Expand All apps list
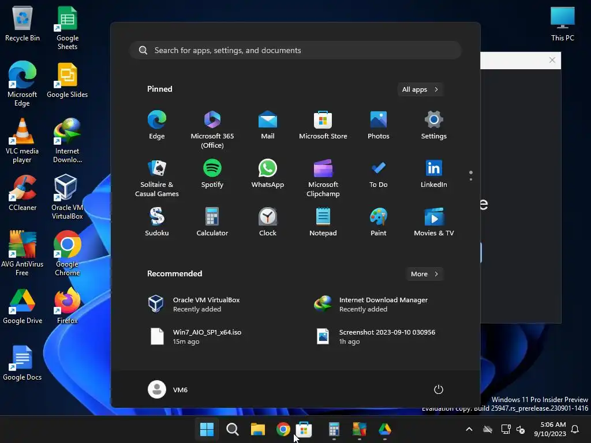The height and width of the screenshot is (443, 591). [x=420, y=89]
